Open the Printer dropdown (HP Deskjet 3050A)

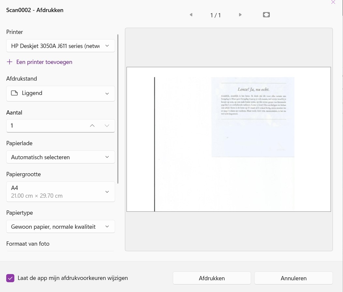click(61, 46)
